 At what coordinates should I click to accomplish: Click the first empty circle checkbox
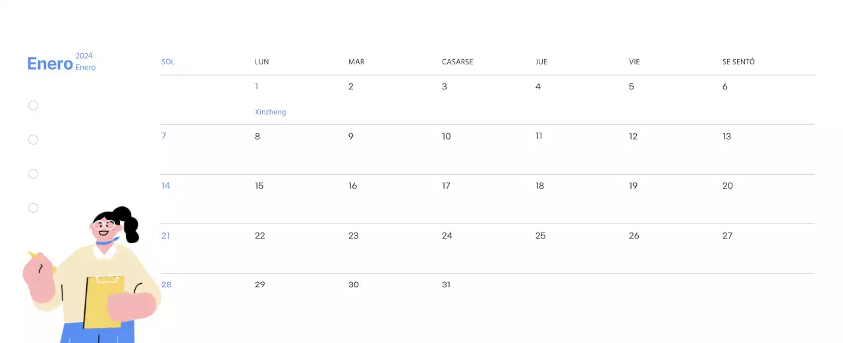[x=34, y=105]
